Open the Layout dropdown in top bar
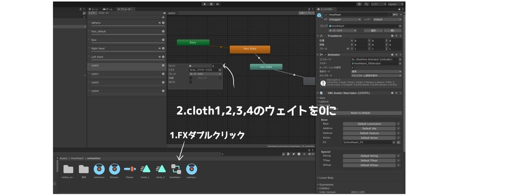The height and width of the screenshot is (196, 521). [395, 4]
